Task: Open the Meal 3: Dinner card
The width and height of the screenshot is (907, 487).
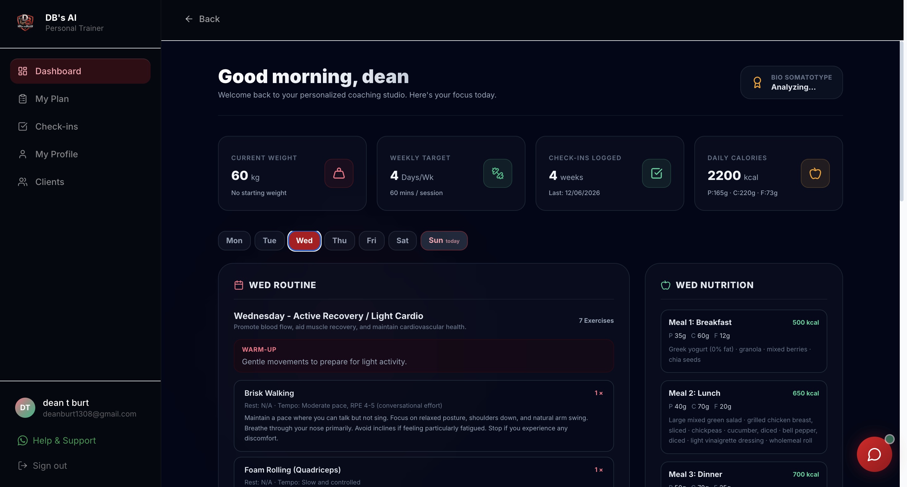Action: [743, 474]
